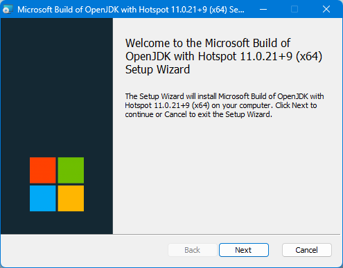Select the blue square of Microsoft logo
Viewport: 343px width, 268px height.
43,198
